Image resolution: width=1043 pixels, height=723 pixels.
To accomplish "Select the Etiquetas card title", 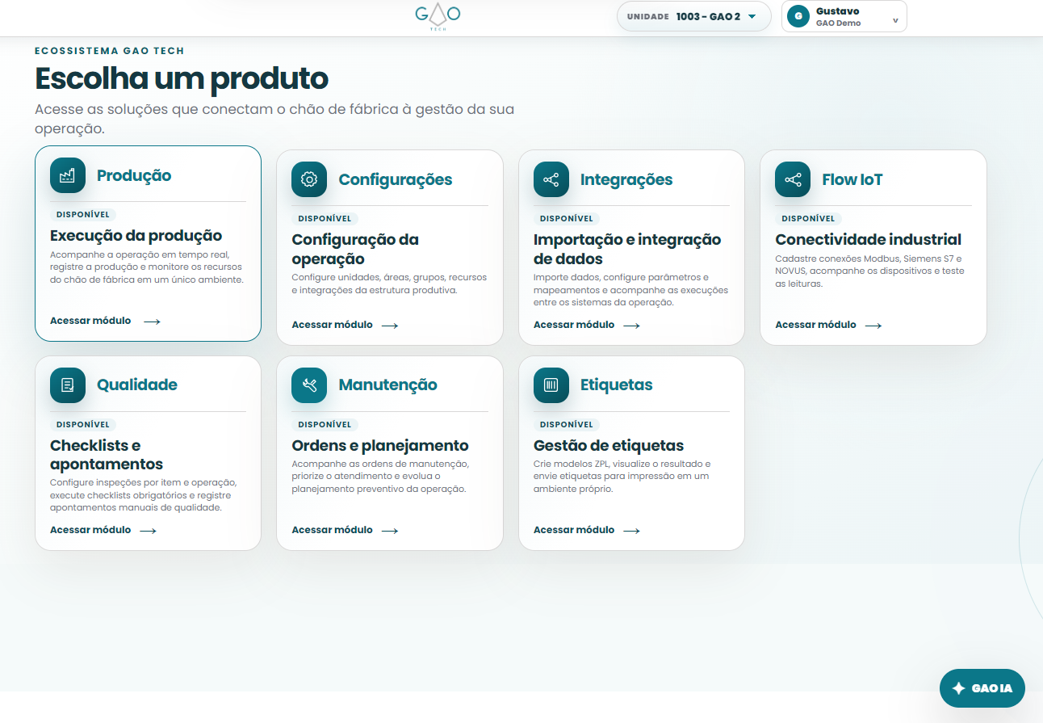I will click(617, 385).
